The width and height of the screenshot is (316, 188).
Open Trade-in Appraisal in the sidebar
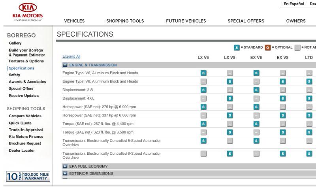[26, 130]
